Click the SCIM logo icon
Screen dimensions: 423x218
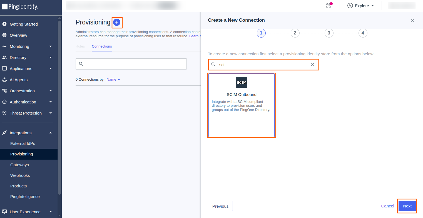point(242,82)
